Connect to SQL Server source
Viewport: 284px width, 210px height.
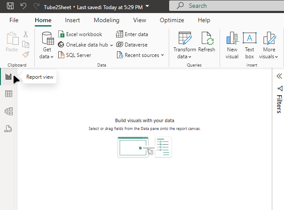74,55
